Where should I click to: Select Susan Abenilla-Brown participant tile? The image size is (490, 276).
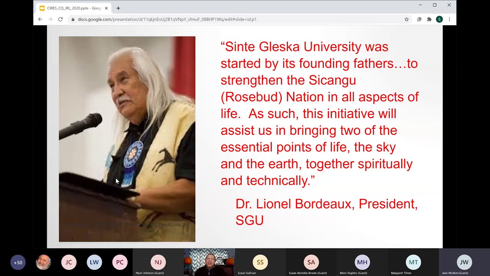pyautogui.click(x=311, y=262)
